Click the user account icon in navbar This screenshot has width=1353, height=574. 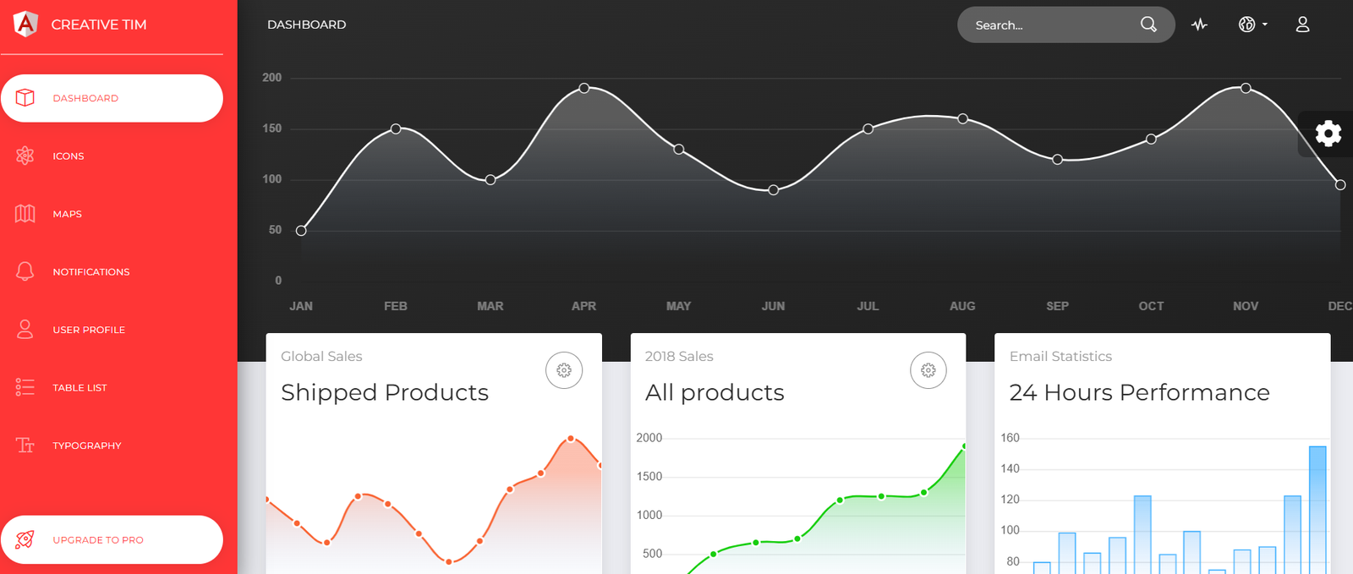click(1302, 25)
